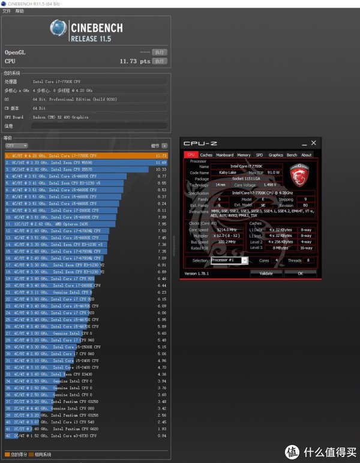Image resolution: width=360 pixels, height=463 pixels.
Task: Select ranking row 38 2C/4T 4.40 GHz
Action: pyautogui.click(x=86, y=408)
